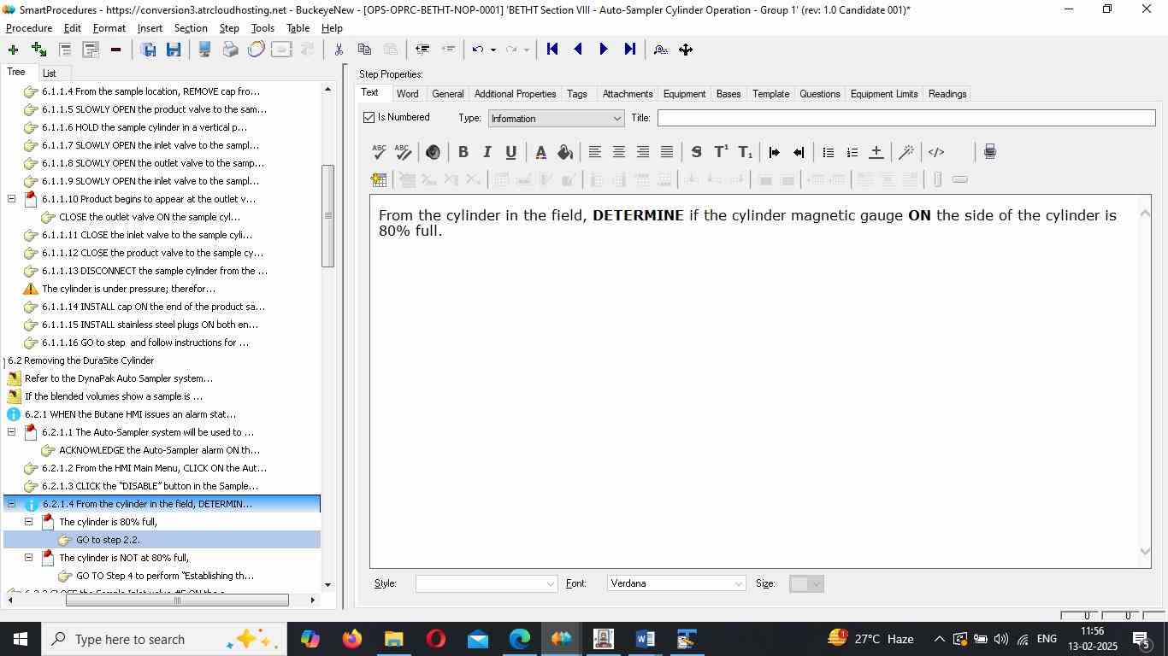The height and width of the screenshot is (656, 1168).
Task: Click the tree panel horizontal scrollbar thumb
Action: point(177,600)
